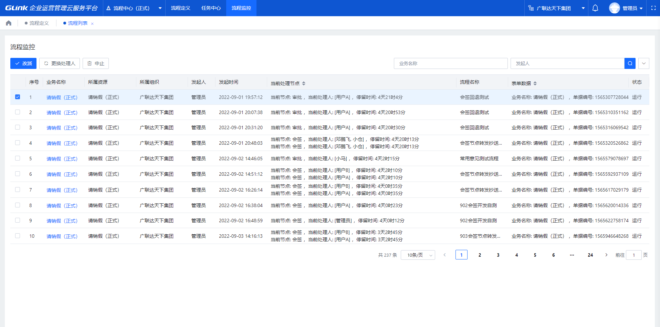Go to page 4
This screenshot has height=327, width=660.
[517, 255]
